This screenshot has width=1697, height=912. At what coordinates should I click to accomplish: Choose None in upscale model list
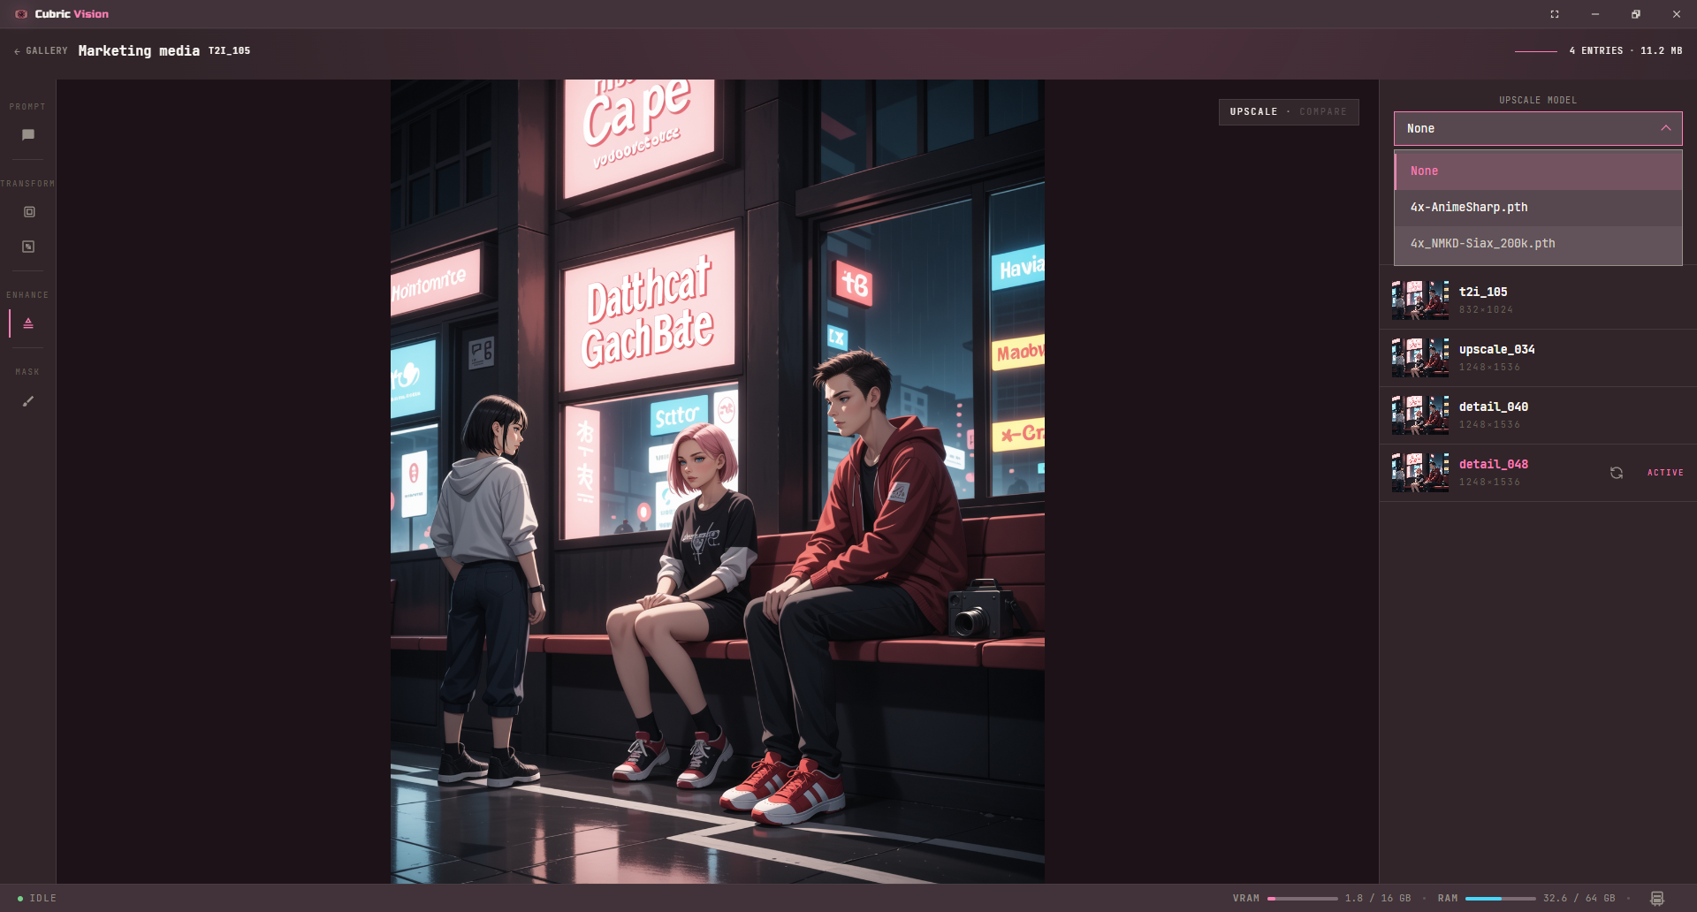coord(1538,171)
